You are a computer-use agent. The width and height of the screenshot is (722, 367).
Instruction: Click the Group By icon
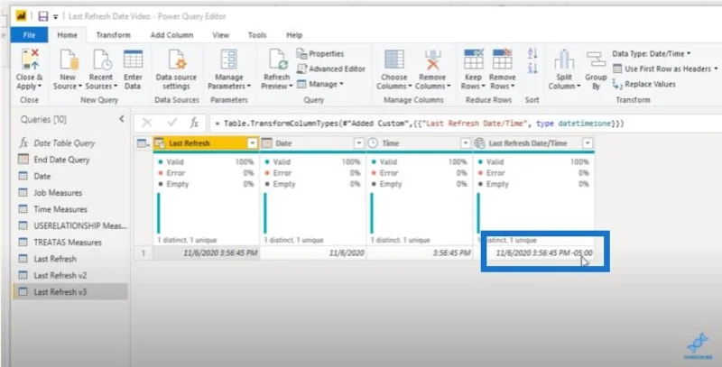click(x=596, y=60)
